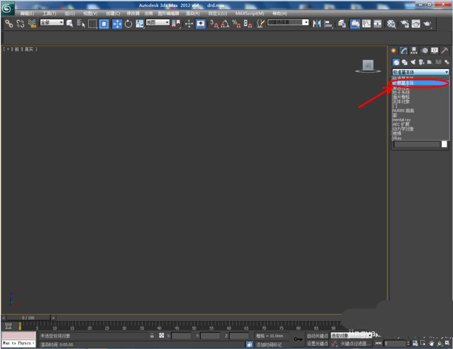Viewport: 453px width, 349px height.
Task: Open 帮助(H) menu
Action: [x=280, y=14]
